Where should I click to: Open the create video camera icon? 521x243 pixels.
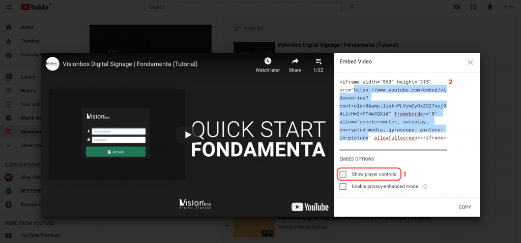tap(457, 7)
